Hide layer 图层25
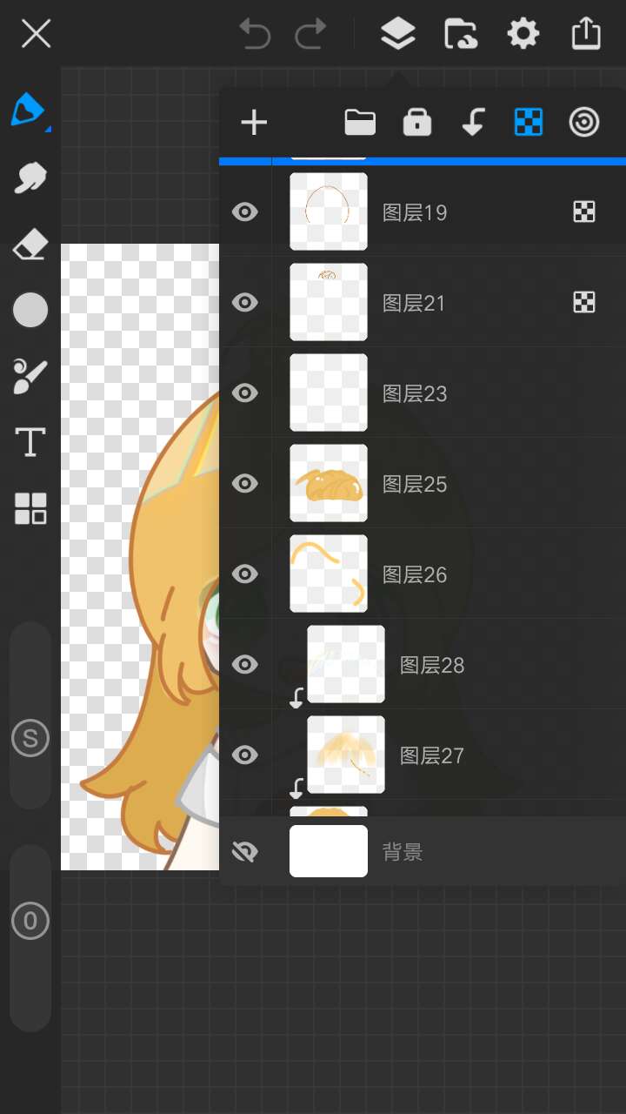 click(245, 483)
